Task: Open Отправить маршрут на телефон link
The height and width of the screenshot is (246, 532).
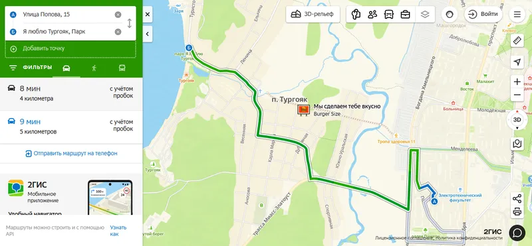Action: (71, 153)
